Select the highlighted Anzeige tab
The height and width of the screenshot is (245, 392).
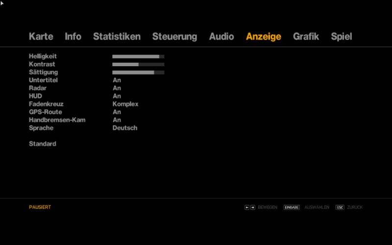(x=264, y=36)
